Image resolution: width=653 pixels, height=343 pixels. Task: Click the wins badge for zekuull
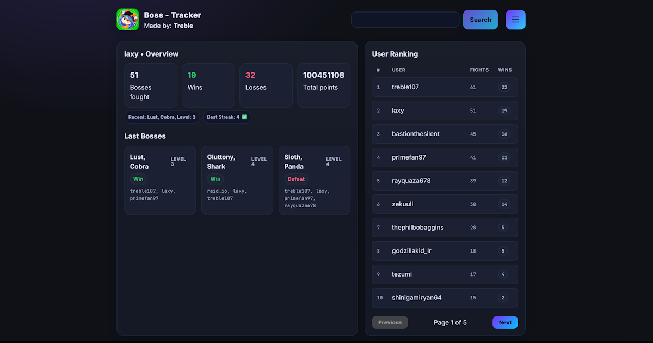coord(504,204)
